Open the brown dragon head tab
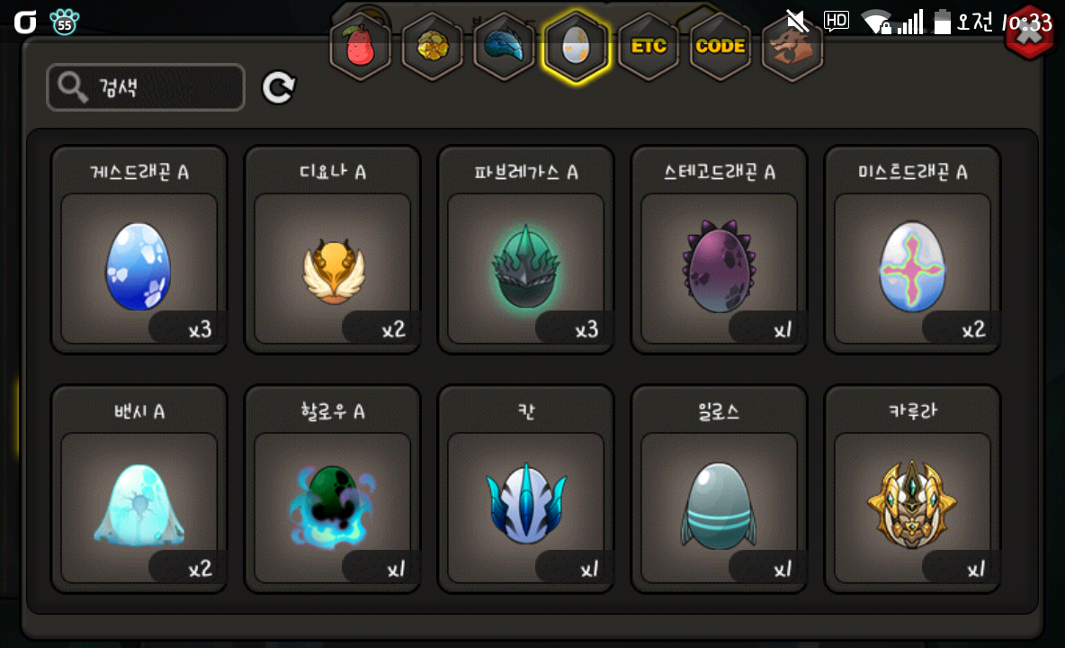Screen dimensions: 1065x648 pyautogui.click(x=792, y=46)
